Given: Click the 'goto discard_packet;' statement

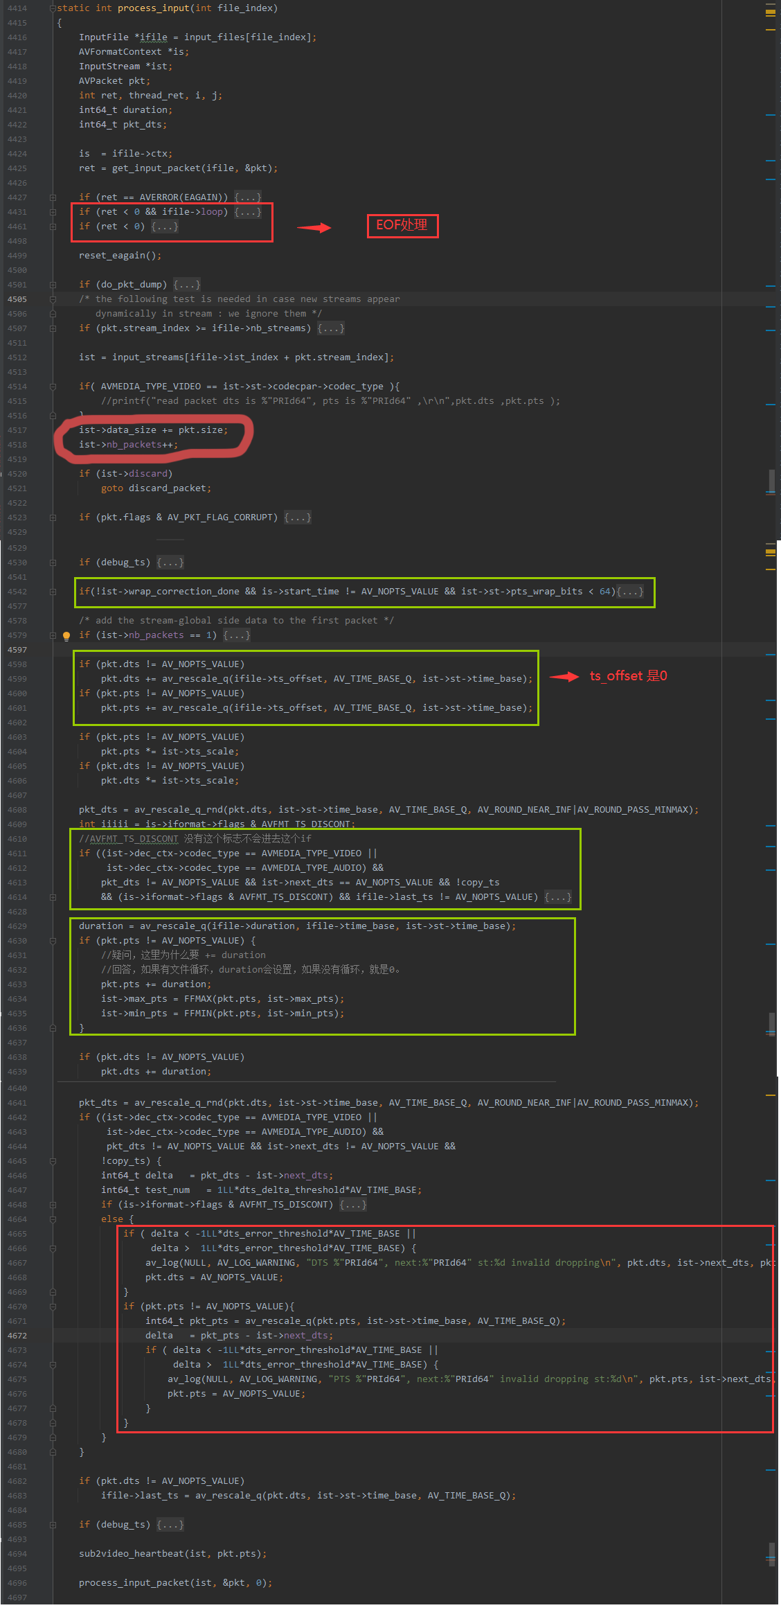Looking at the screenshot, I should coord(156,488).
